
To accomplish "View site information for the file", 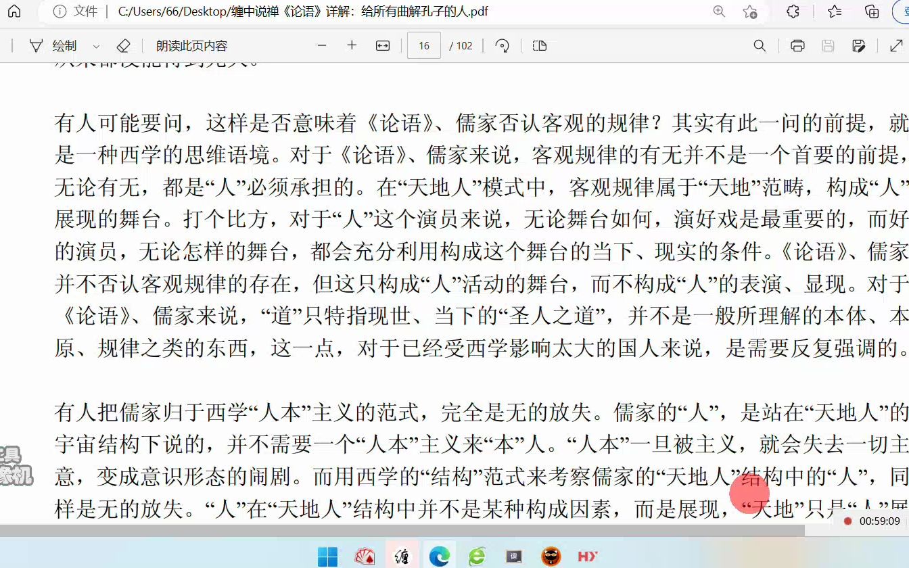I will pos(60,11).
